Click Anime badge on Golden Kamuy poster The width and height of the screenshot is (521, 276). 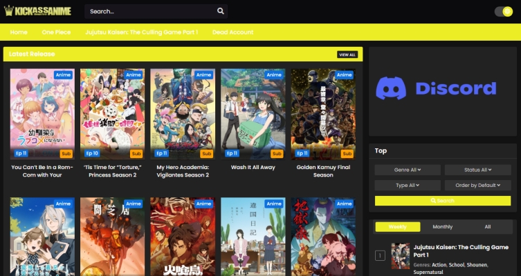pos(345,75)
